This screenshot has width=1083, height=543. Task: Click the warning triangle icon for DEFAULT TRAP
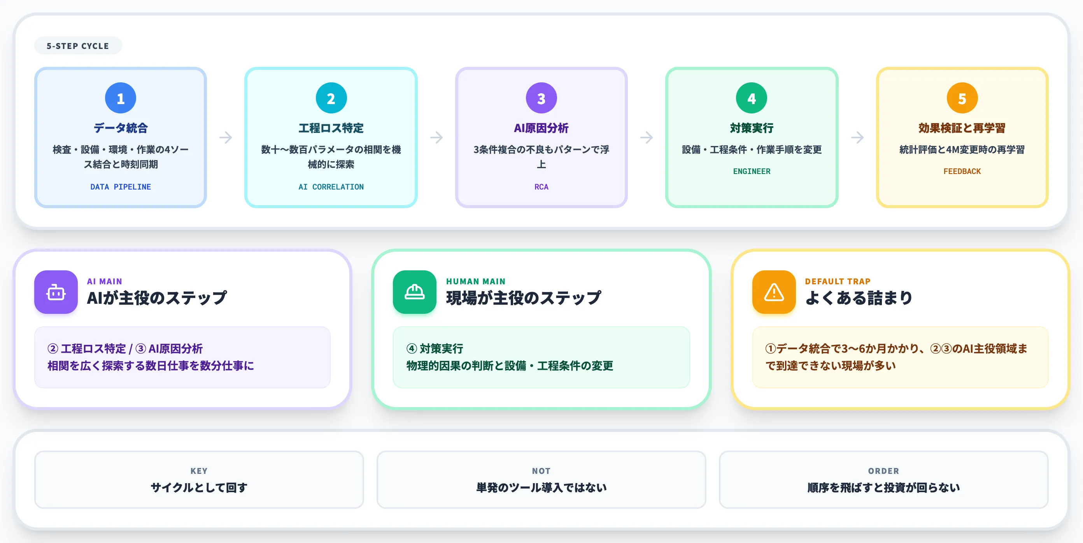tap(774, 292)
